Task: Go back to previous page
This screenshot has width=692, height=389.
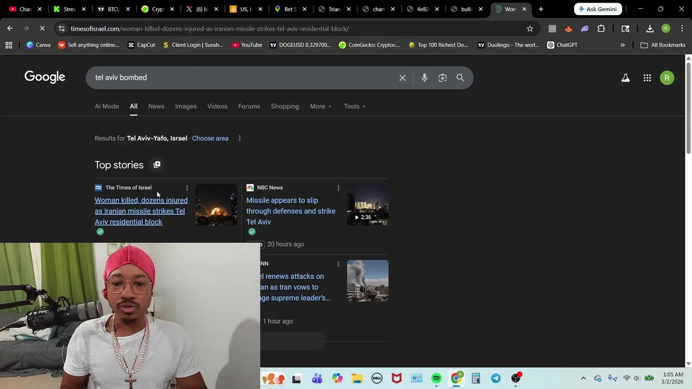Action: click(10, 29)
